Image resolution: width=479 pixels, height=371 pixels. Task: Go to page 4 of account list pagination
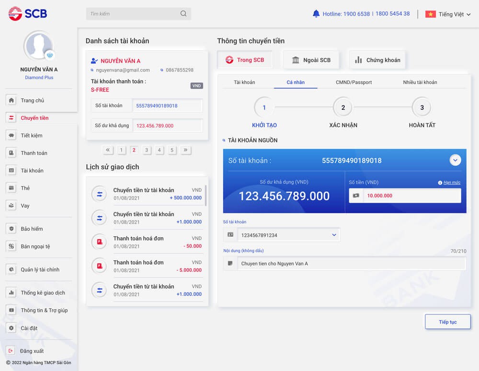[x=159, y=150]
